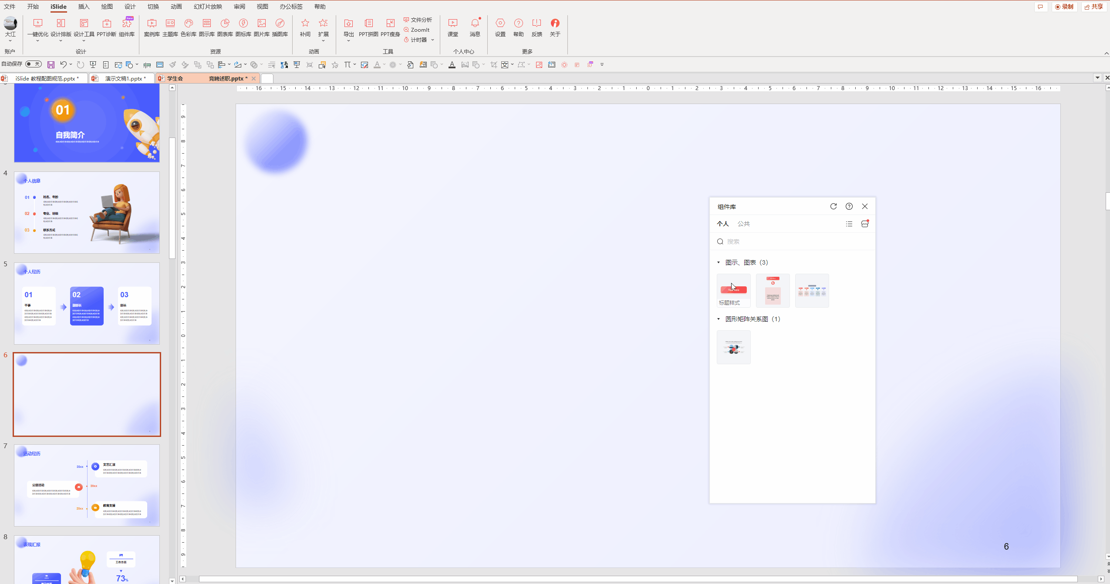Open the component store icon in 组件库
The image size is (1110, 584).
click(865, 224)
